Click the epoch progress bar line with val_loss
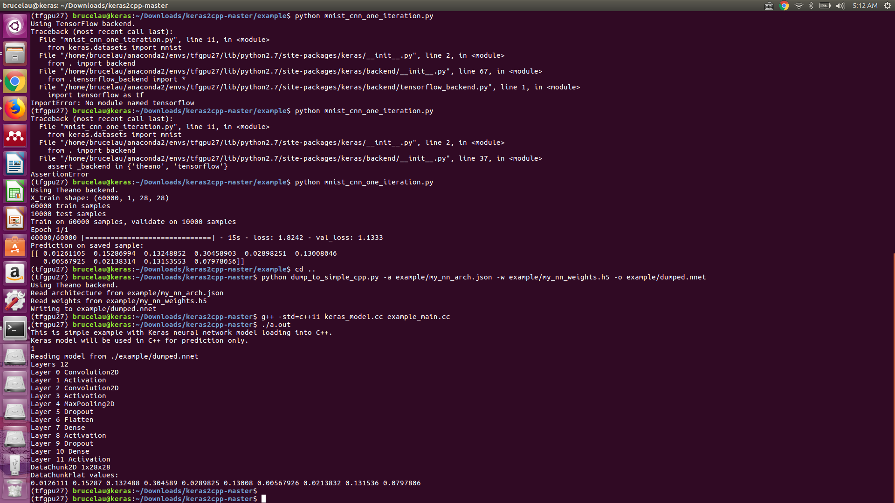895x503 pixels. point(207,238)
